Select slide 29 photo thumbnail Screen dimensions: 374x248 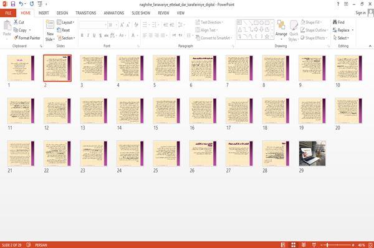[x=312, y=154]
